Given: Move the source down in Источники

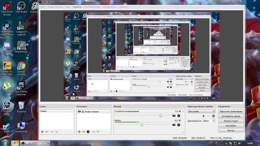Looking at the screenshot, I should (98, 132).
